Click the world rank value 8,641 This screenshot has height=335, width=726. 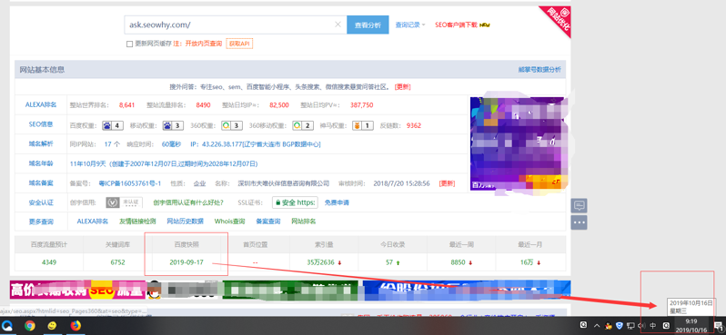tap(126, 105)
